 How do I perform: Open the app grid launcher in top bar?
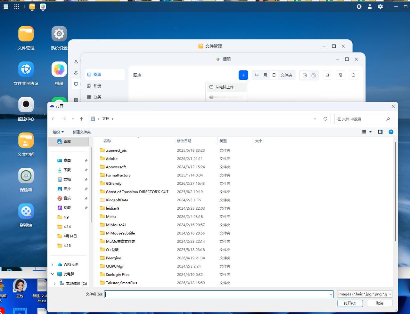tap(17, 6)
